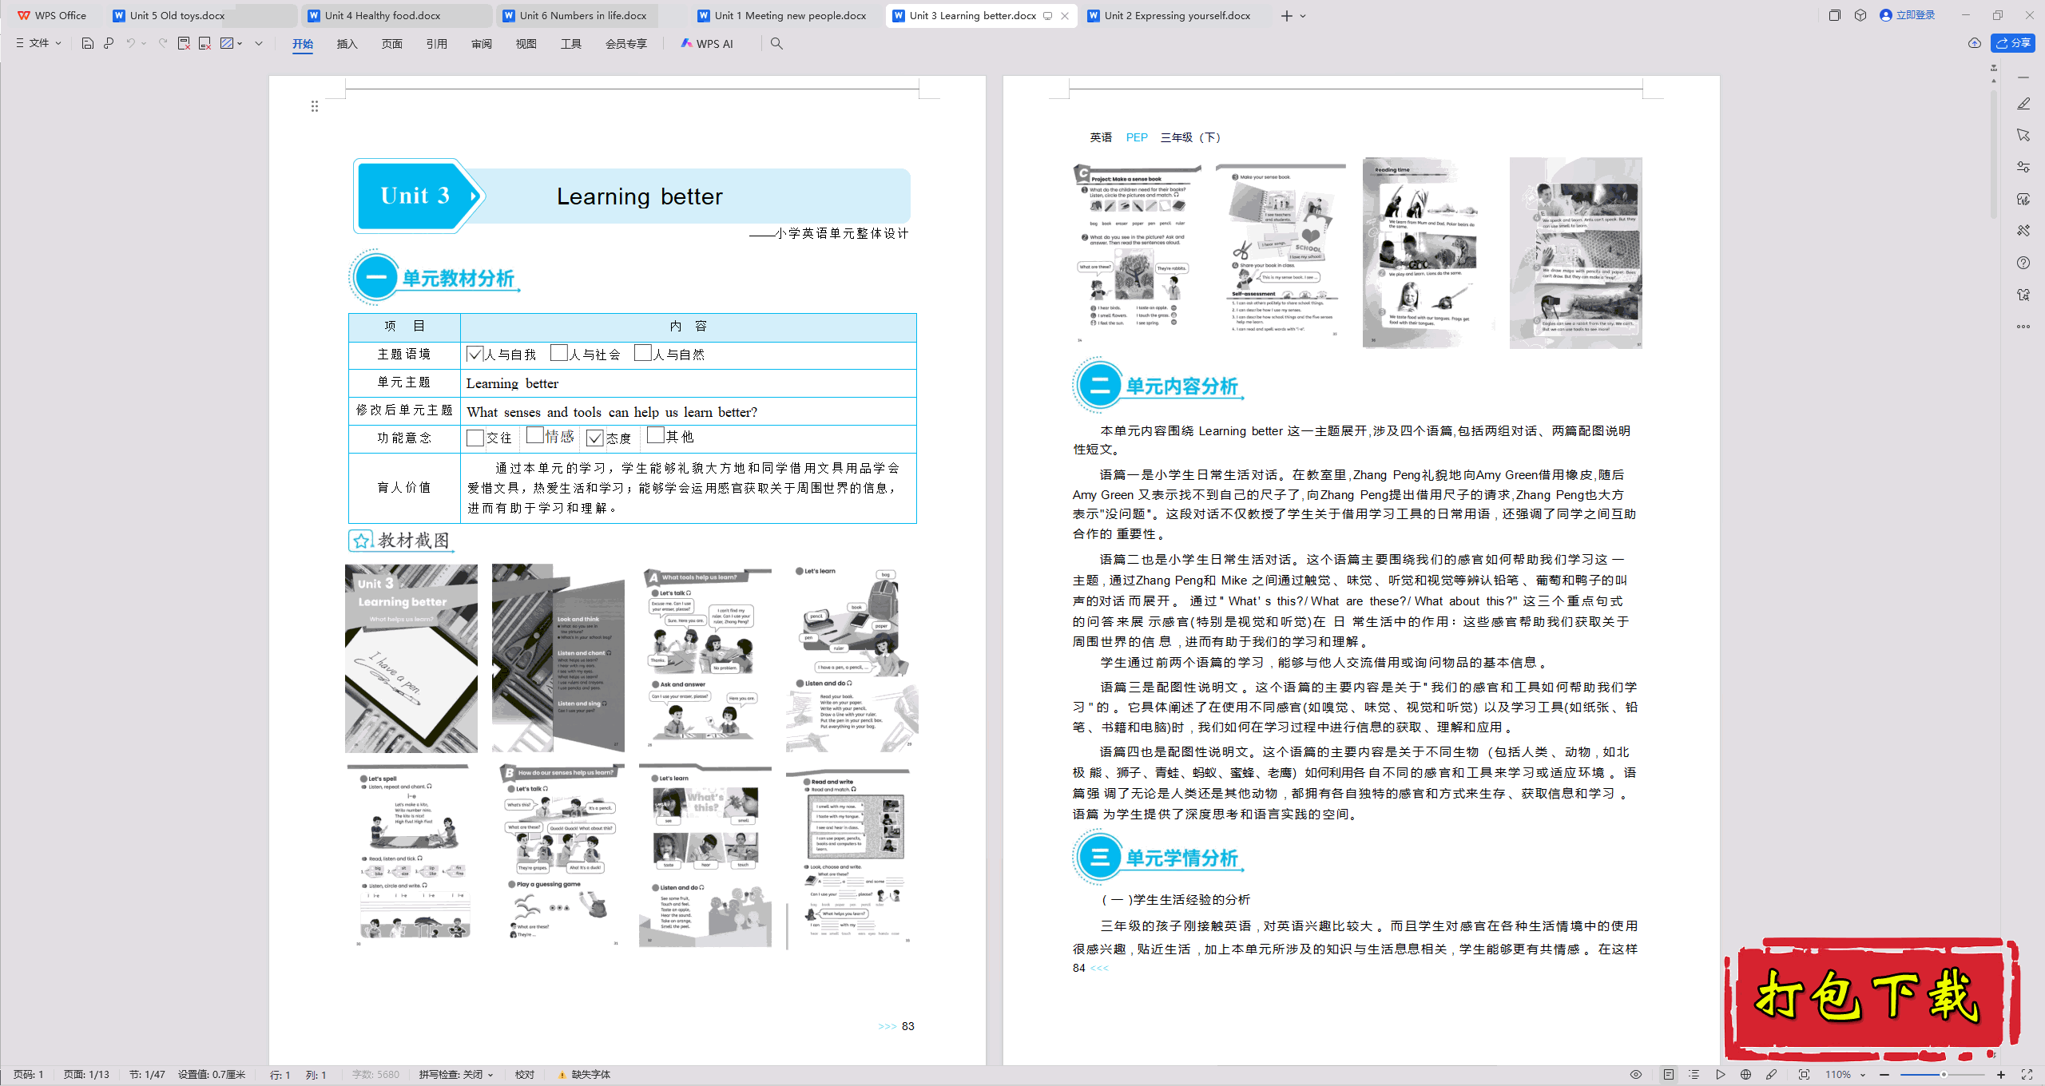This screenshot has width=2045, height=1086.
Task: Uncheck the 态度 checkbox
Action: 594,438
